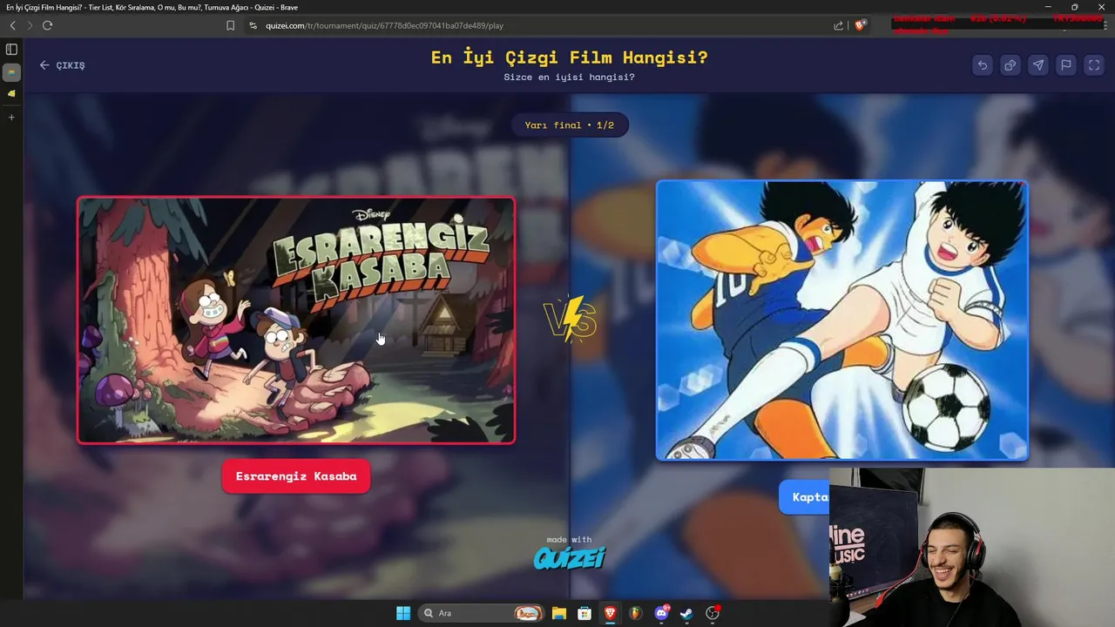This screenshot has height=627, width=1115.
Task: Click the rotate/copy icon beside the undo button
Action: 1010,65
